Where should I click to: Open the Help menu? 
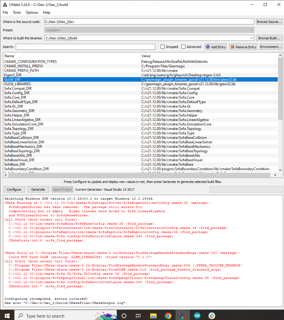tap(46, 13)
